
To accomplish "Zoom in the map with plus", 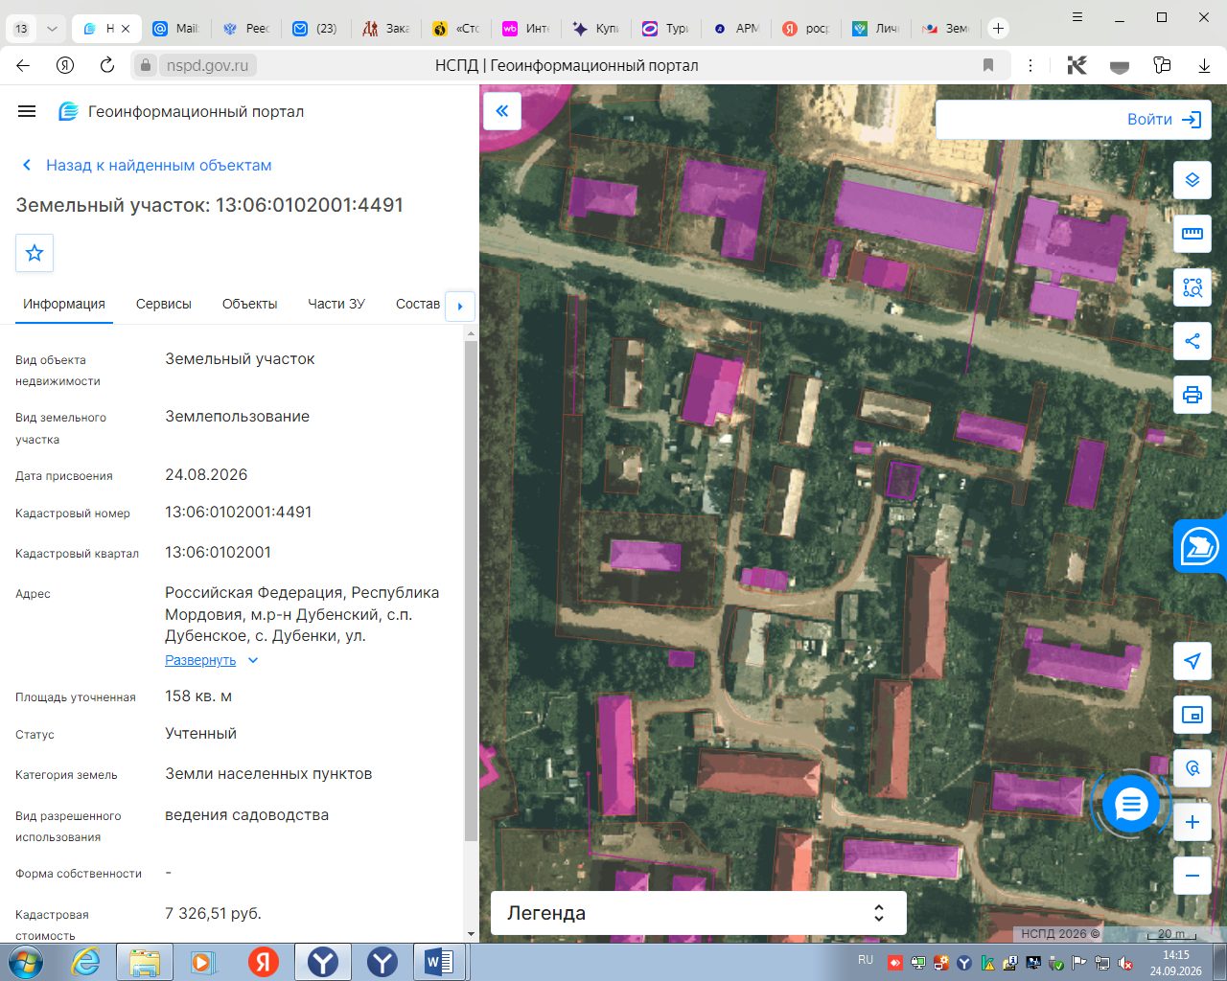I will pos(1192,822).
